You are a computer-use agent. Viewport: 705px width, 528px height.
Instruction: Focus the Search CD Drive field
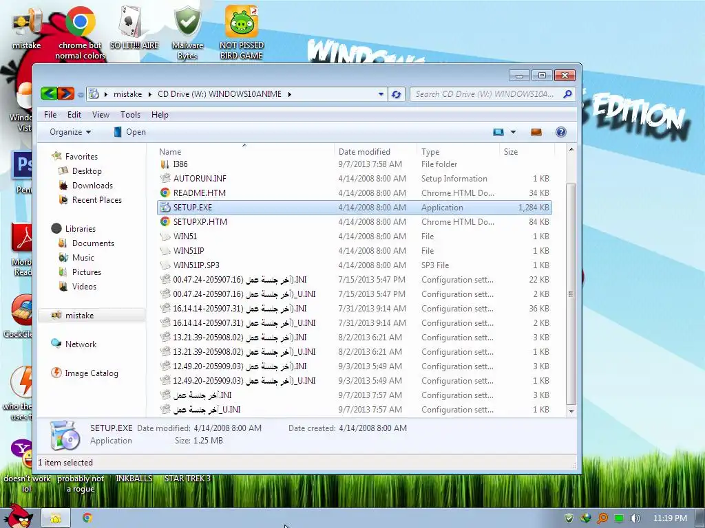[x=493, y=93]
